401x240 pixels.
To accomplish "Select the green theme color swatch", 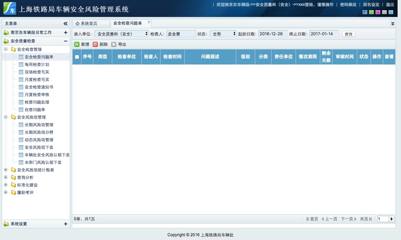I will tap(371, 12).
